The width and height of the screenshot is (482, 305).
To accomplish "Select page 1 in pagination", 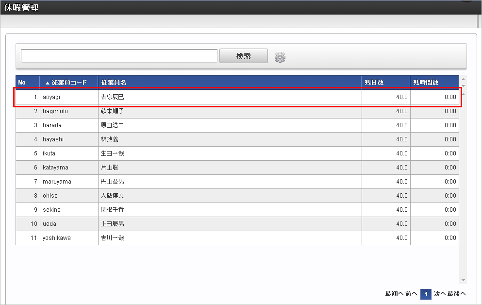I will pos(426,294).
